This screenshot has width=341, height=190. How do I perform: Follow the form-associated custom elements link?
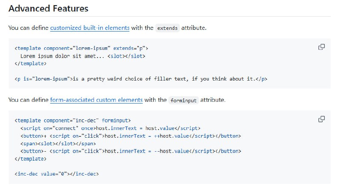(x=96, y=100)
